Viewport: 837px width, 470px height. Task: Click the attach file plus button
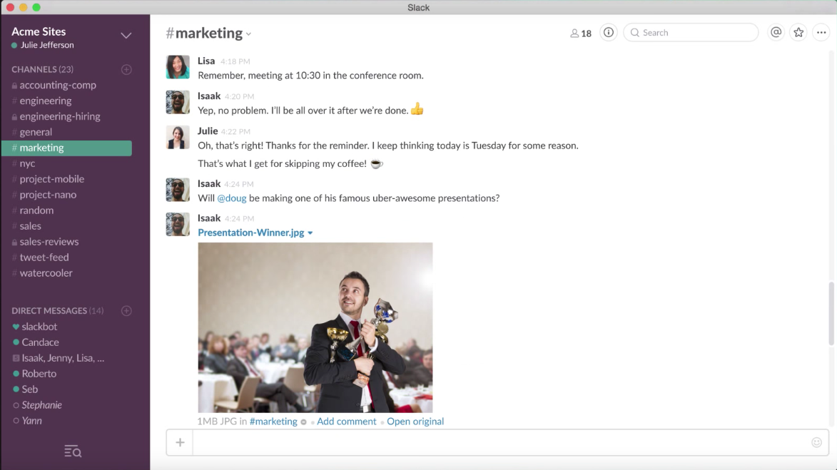(180, 442)
